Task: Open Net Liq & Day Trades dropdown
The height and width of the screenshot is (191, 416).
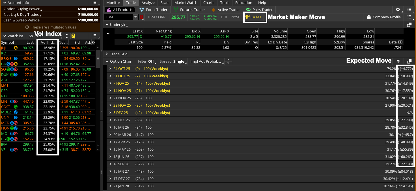Action: click(x=22, y=14)
